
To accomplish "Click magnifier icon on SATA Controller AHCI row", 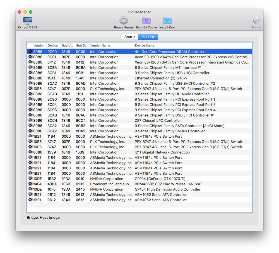I will pyautogui.click(x=30, y=125).
